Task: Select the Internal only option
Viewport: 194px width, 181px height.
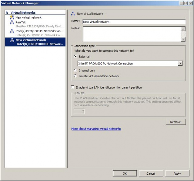Action: pyautogui.click(x=75, y=71)
